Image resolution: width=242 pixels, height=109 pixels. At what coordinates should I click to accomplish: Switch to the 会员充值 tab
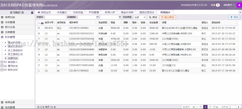click(78, 12)
